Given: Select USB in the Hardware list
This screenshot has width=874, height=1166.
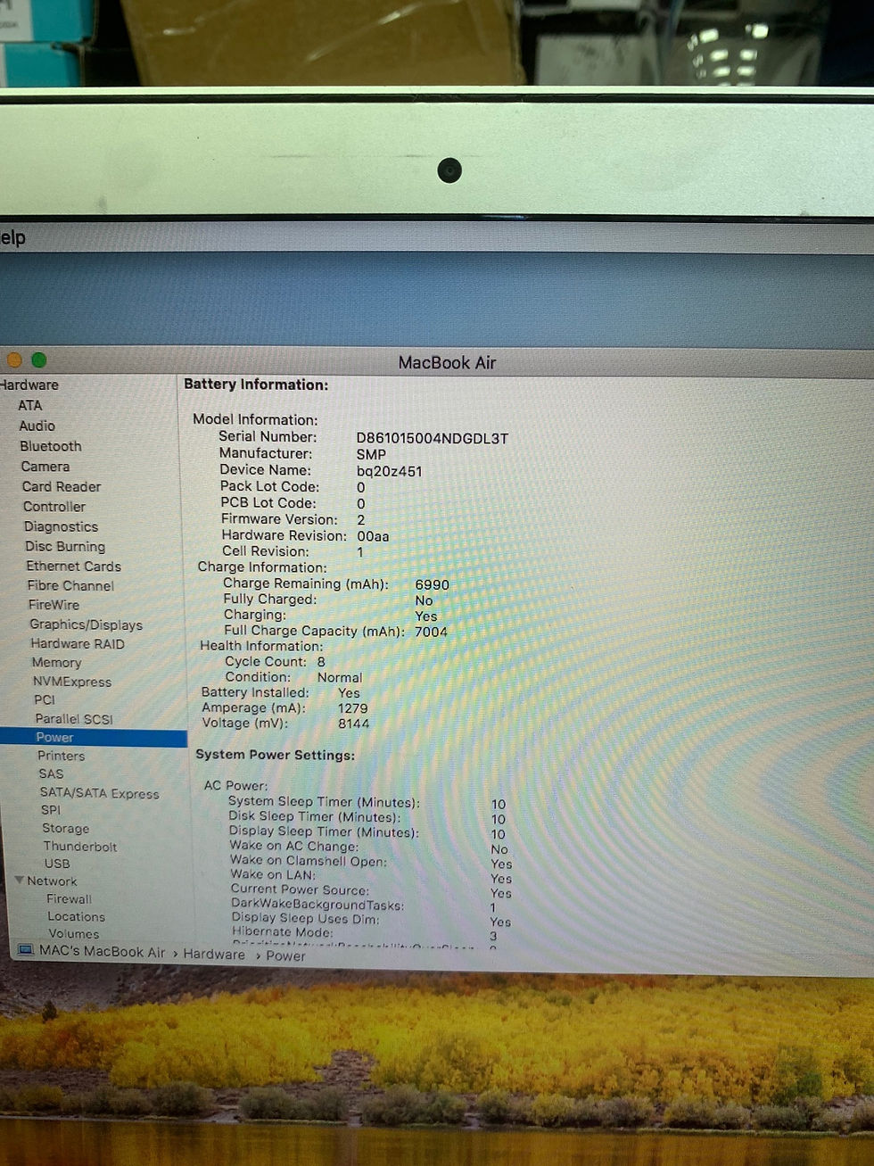Looking at the screenshot, I should [57, 864].
